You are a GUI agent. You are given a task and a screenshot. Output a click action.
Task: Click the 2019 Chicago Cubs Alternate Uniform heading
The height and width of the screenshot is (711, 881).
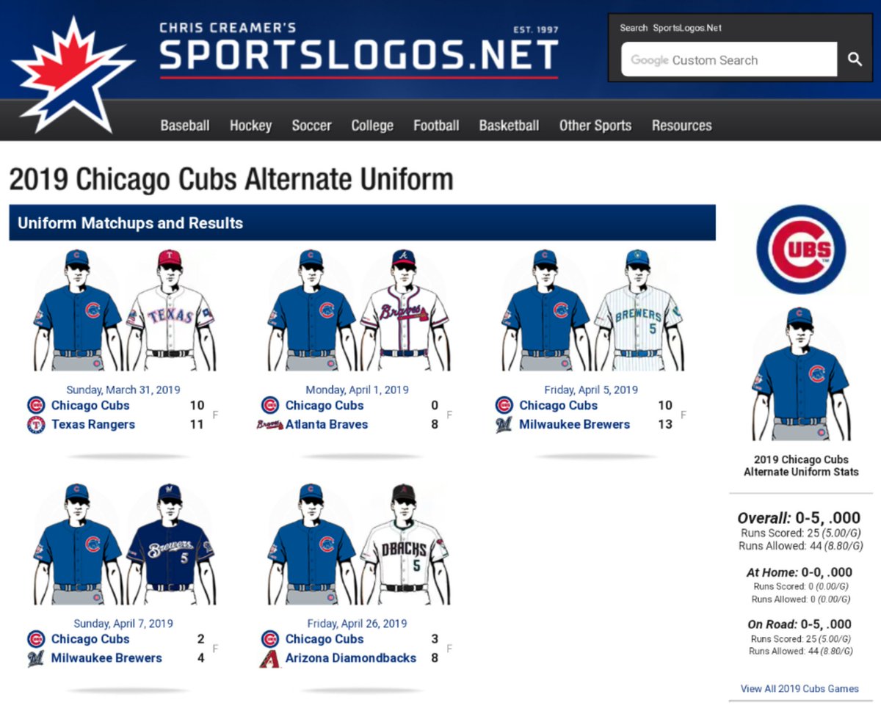click(x=231, y=180)
